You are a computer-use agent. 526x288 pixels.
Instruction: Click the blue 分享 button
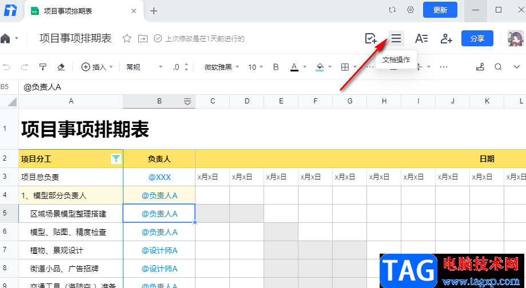coord(477,38)
